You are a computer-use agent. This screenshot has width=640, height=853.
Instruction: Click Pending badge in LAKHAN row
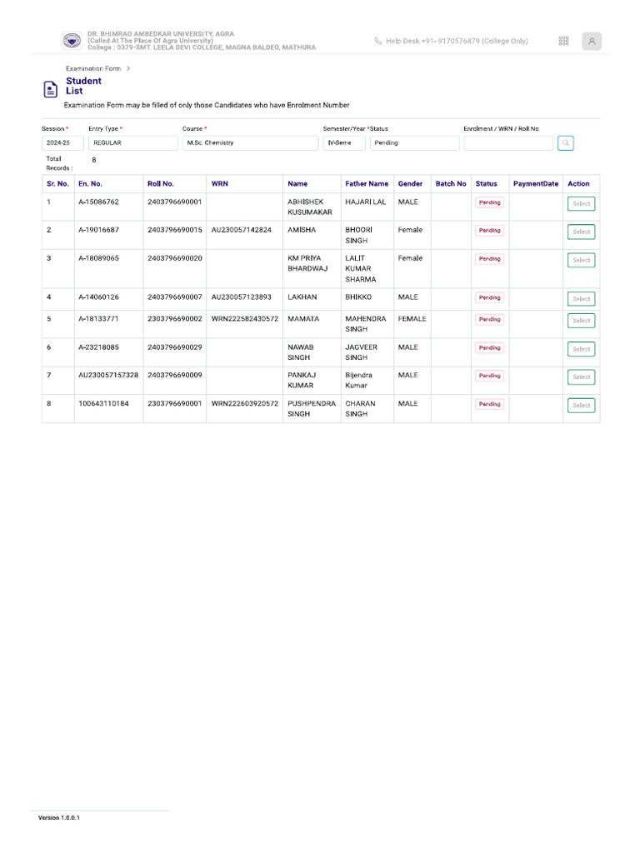point(490,297)
